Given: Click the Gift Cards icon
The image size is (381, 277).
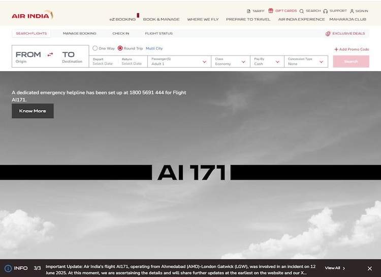Looking at the screenshot, I should click(271, 11).
